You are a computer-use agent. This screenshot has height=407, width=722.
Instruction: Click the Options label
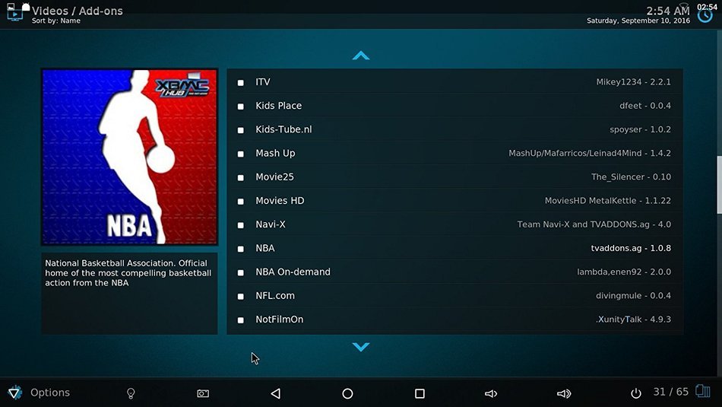50,393
